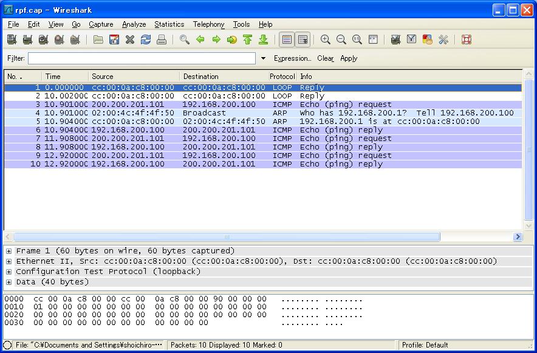
Task: Go back in packet history
Action: [200, 39]
